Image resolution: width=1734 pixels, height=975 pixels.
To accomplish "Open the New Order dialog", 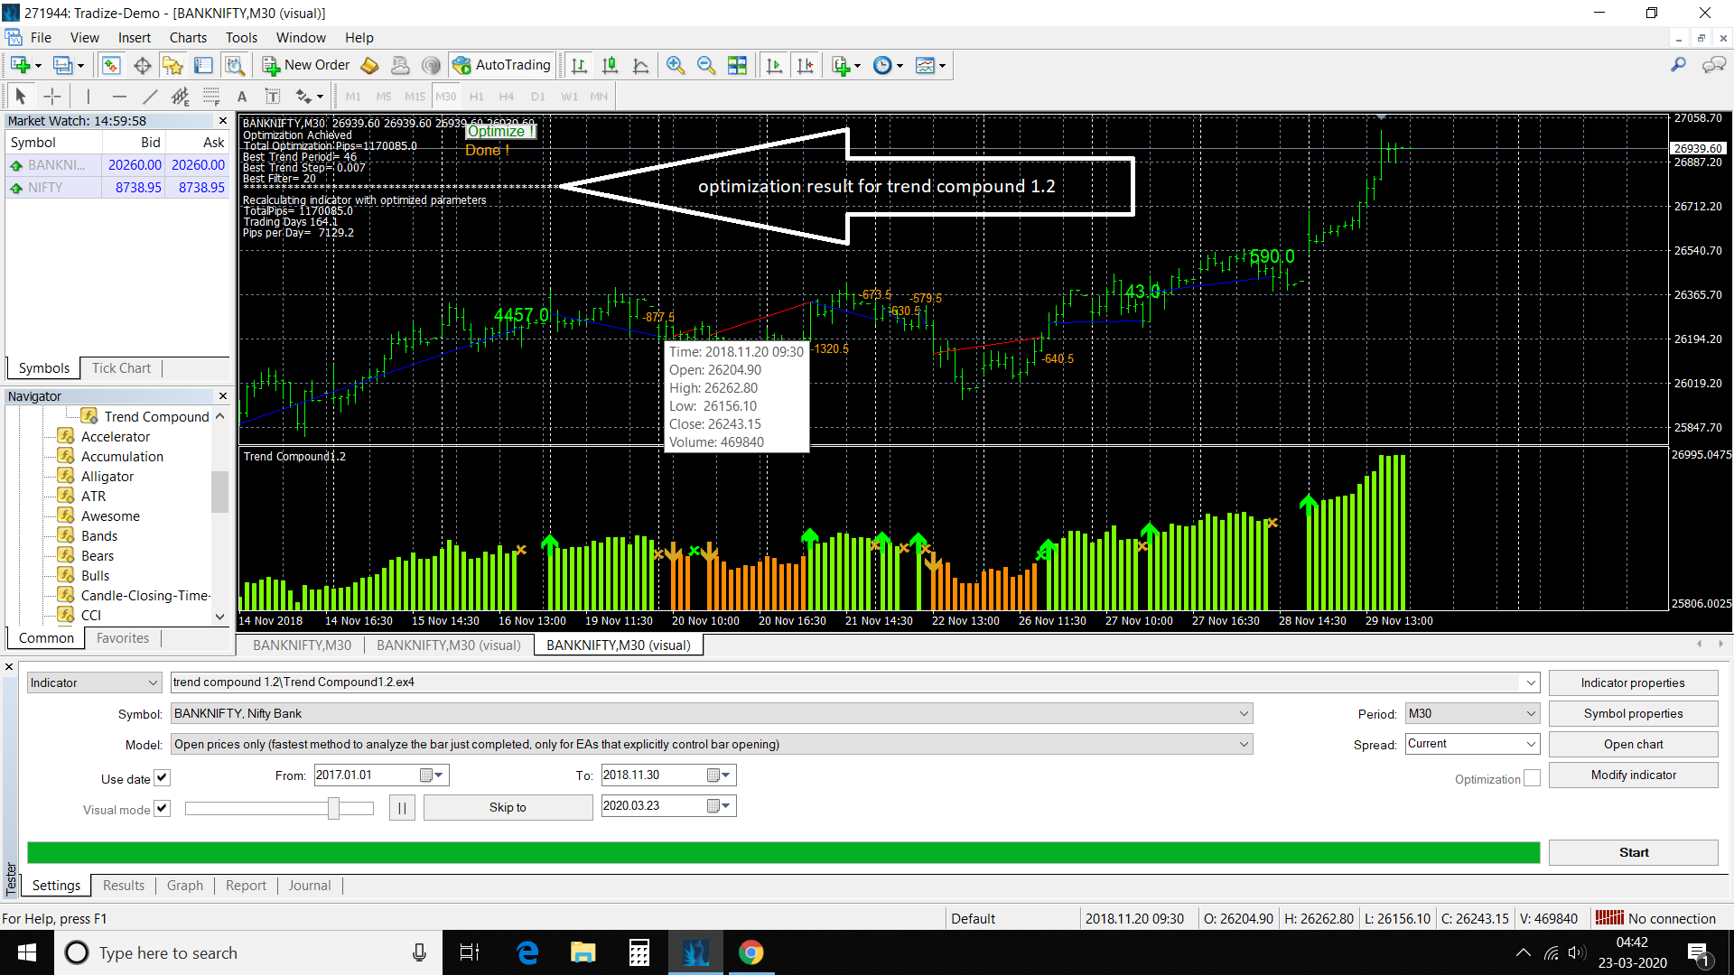I will [x=306, y=65].
